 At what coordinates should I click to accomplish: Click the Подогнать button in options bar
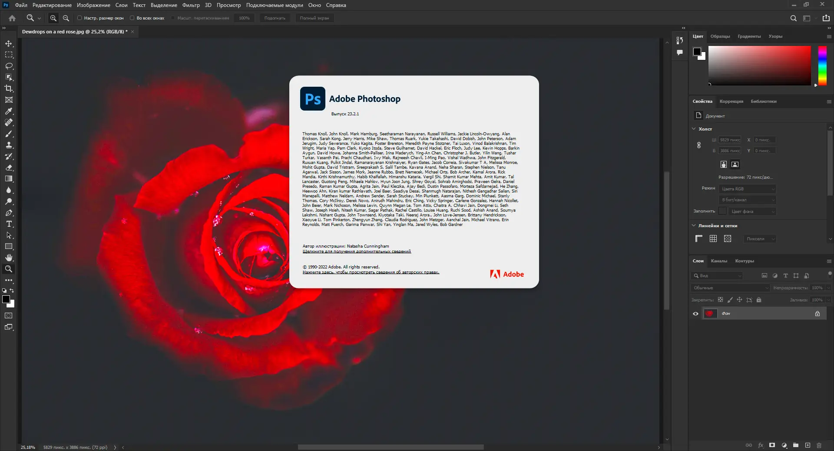[275, 18]
